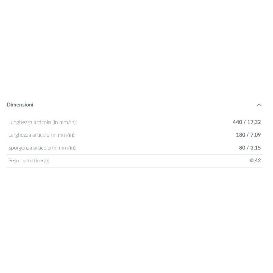Click the Dimensioni section heading
Viewport: 273px width, 273px height.
(x=20, y=105)
